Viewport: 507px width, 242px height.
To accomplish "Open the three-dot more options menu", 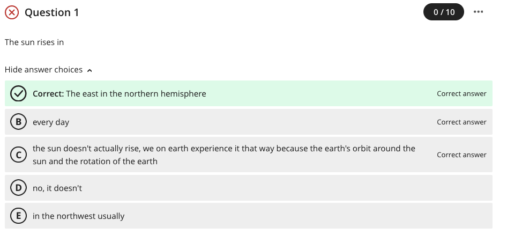I will pyautogui.click(x=479, y=12).
